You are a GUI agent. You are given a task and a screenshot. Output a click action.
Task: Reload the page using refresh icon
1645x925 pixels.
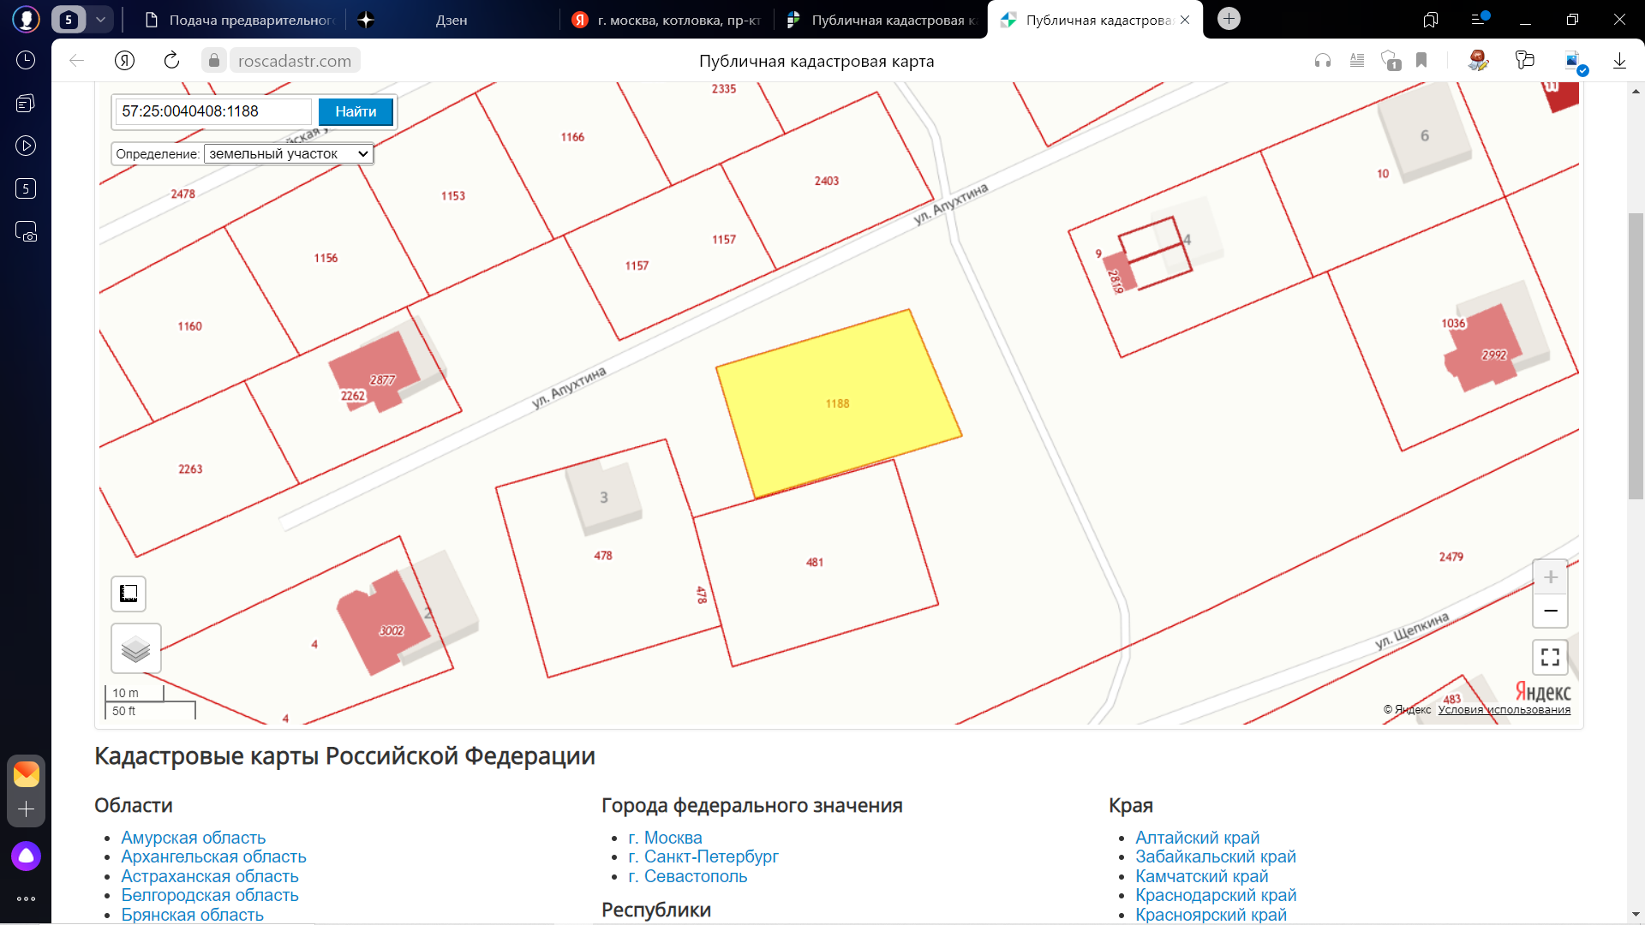click(x=171, y=60)
